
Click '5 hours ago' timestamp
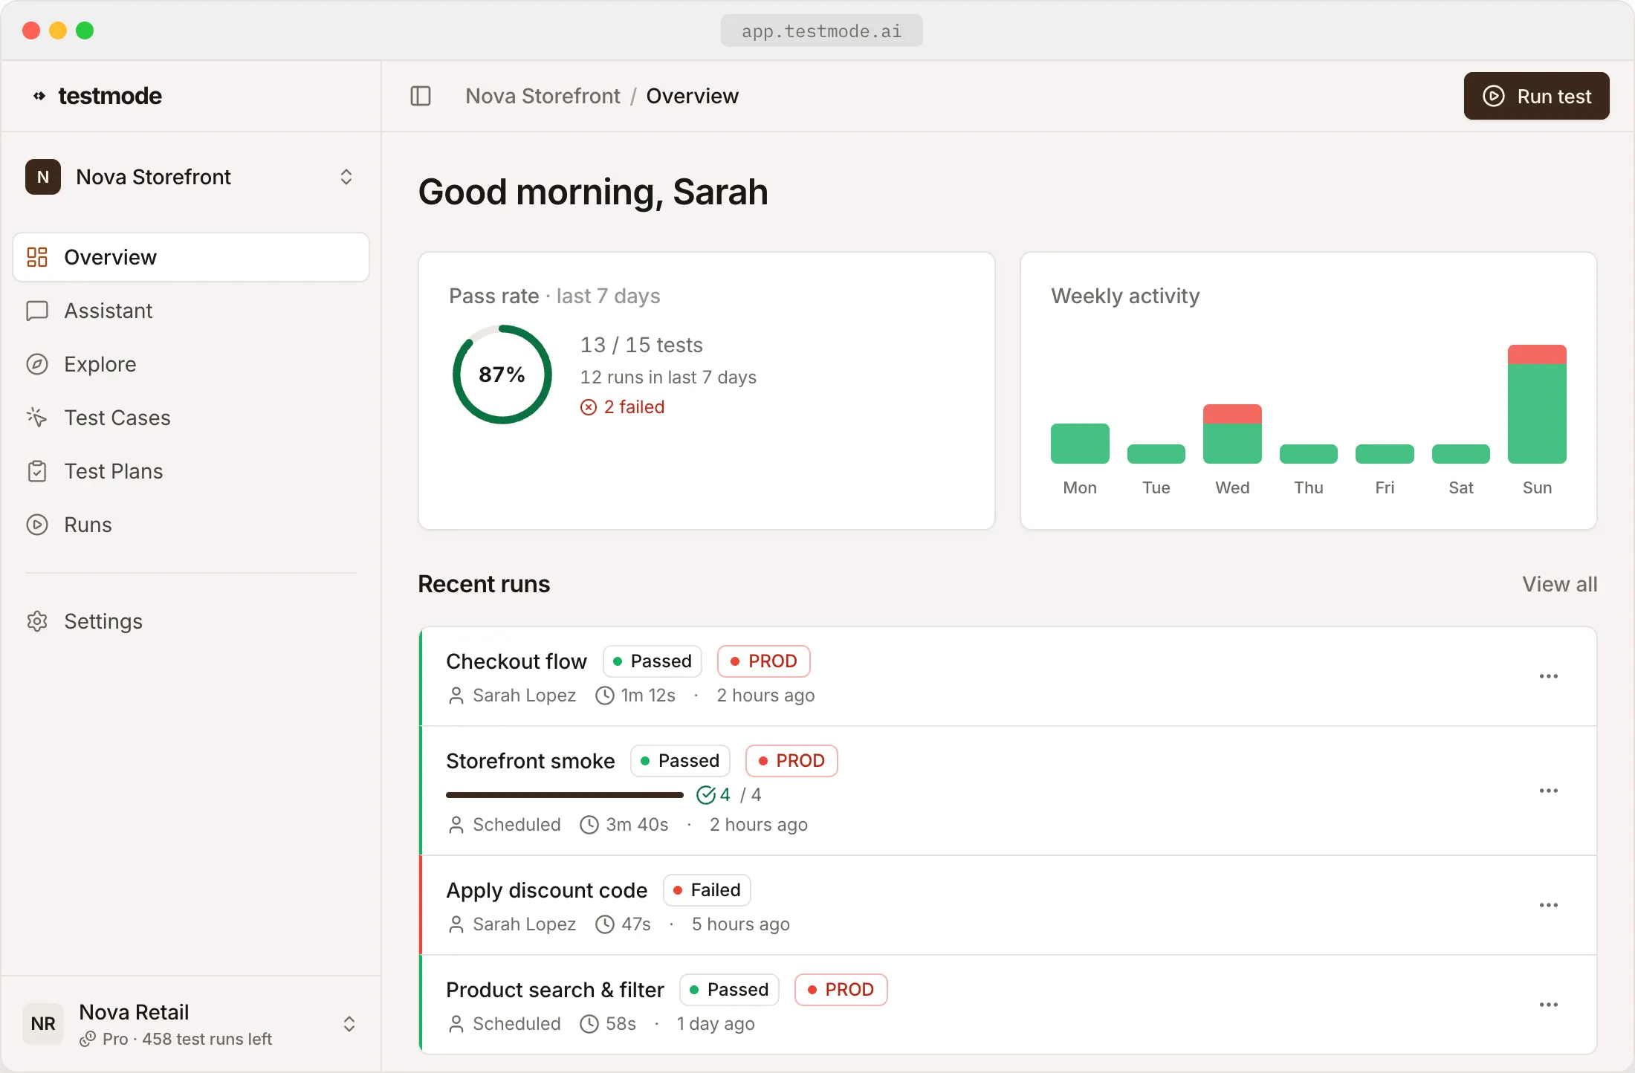point(741,924)
